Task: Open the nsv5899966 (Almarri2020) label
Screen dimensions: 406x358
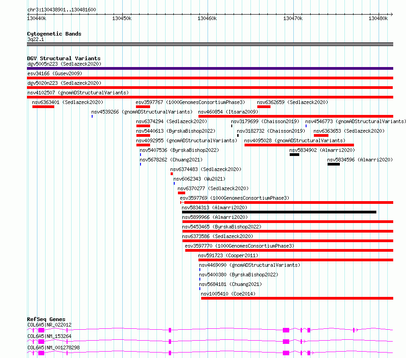Action: (x=215, y=217)
